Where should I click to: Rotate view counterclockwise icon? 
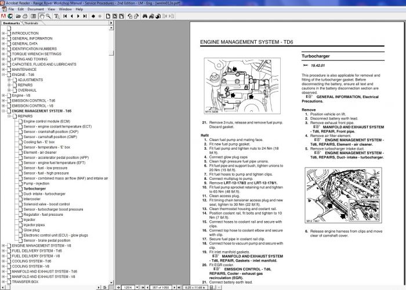(x=130, y=16)
